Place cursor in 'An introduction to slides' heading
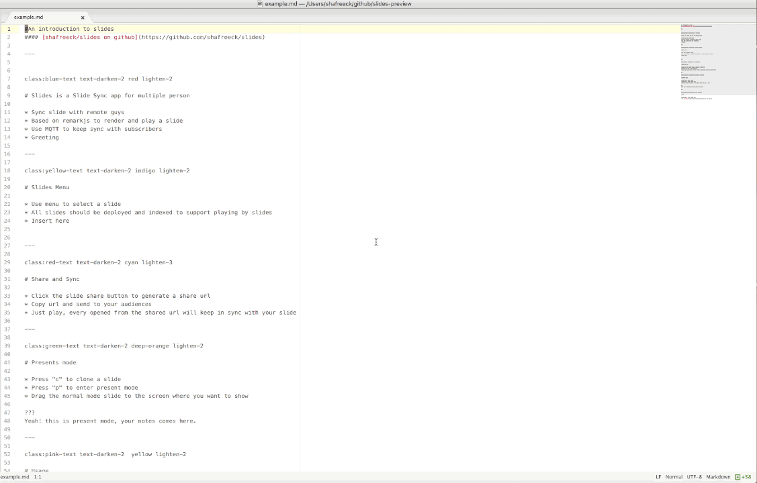This screenshot has width=757, height=483. [71, 29]
